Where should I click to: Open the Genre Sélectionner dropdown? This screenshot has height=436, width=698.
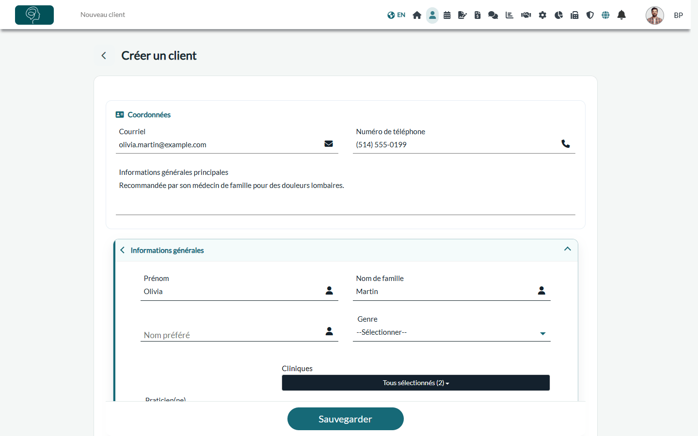pyautogui.click(x=451, y=332)
